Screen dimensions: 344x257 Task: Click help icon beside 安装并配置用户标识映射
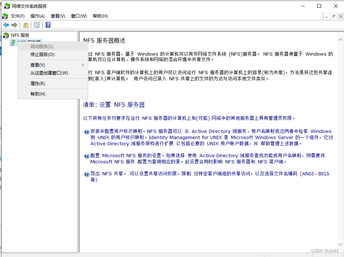(86, 131)
